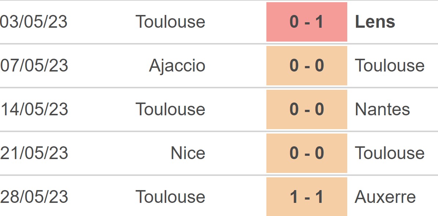Open the Ajaccio team link
The height and width of the screenshot is (216, 438).
[x=177, y=66]
